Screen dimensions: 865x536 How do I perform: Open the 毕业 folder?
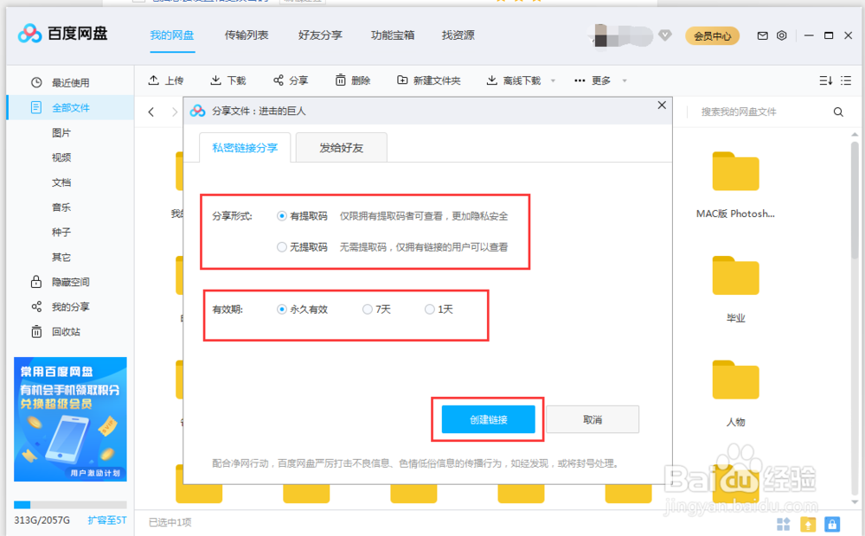735,290
